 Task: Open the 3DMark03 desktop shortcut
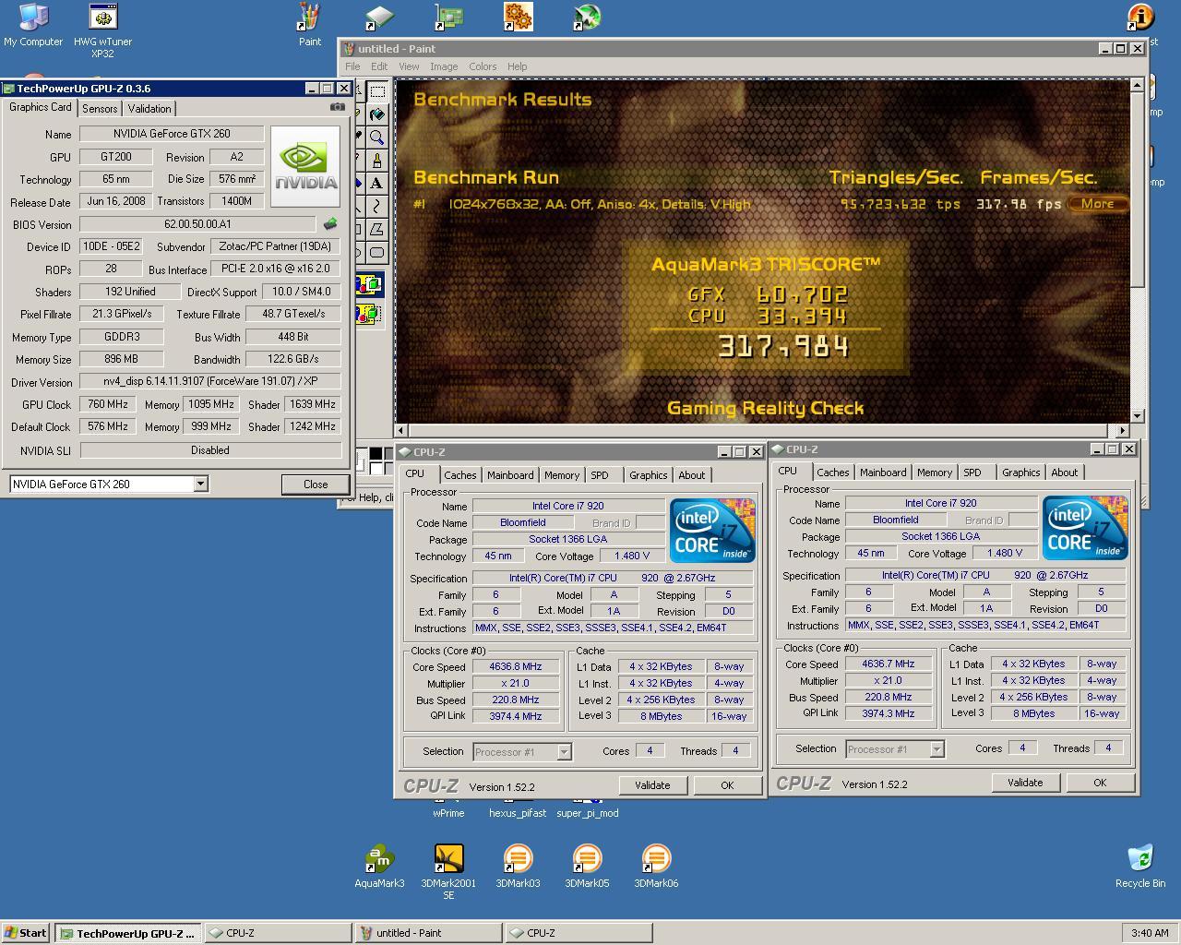(518, 866)
